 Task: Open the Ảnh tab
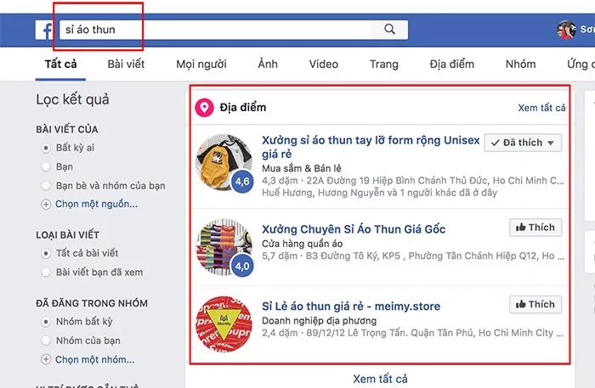click(x=268, y=64)
